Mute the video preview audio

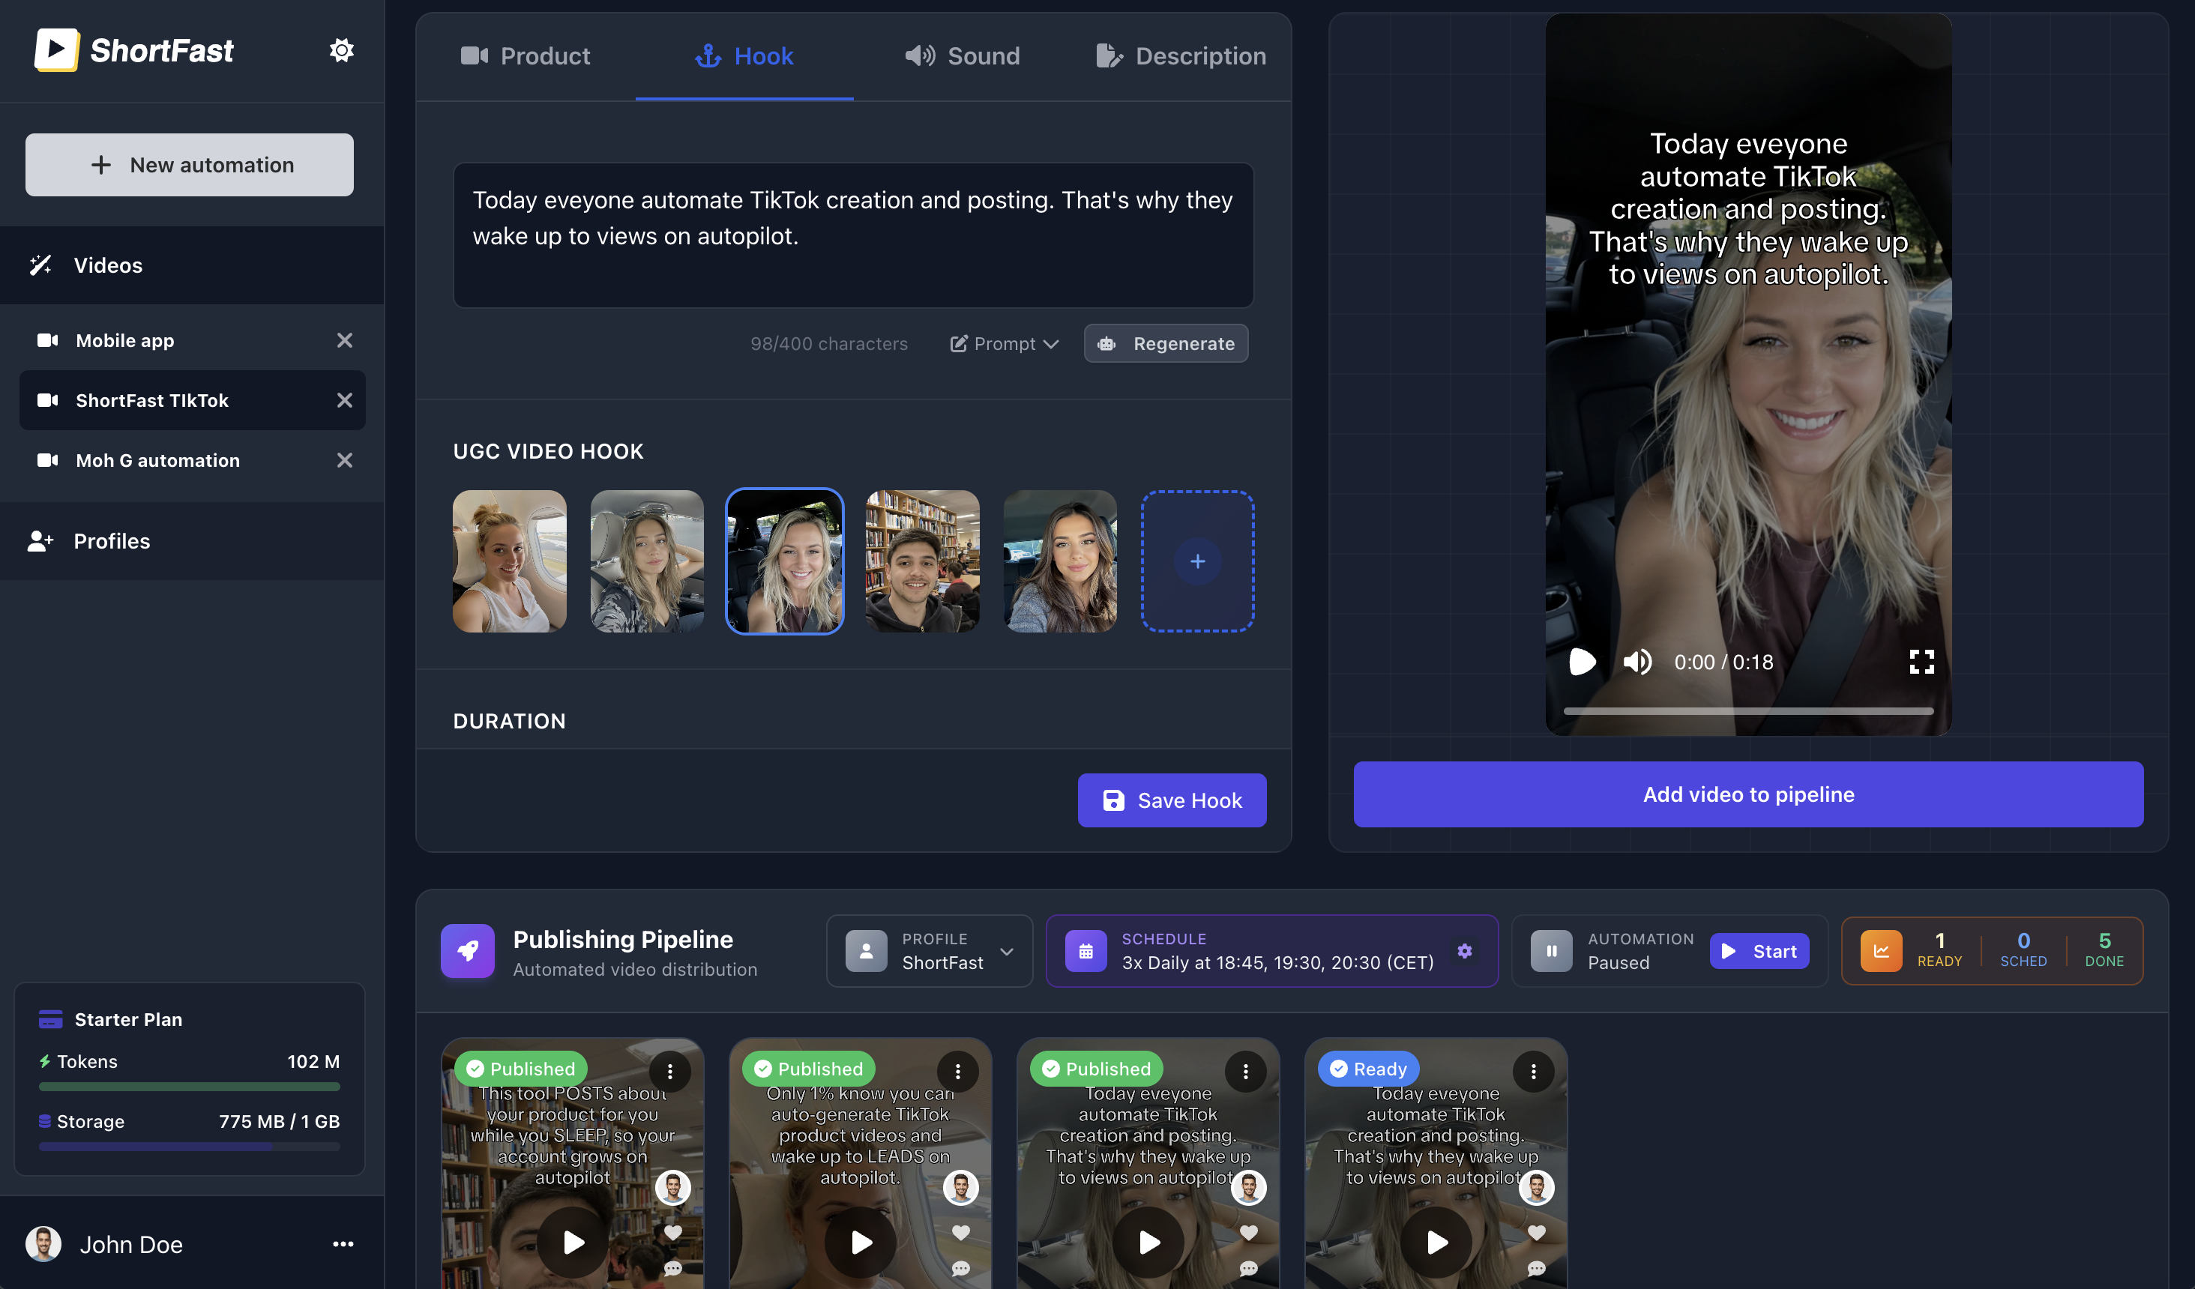(x=1637, y=662)
